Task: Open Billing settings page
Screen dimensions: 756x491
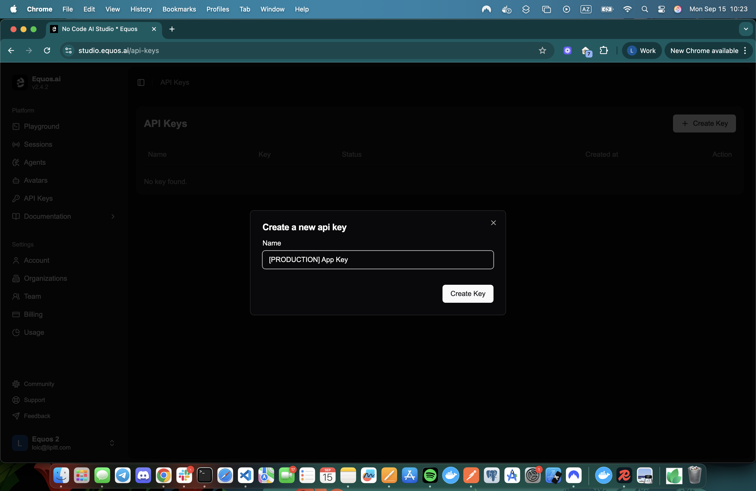Action: [33, 314]
